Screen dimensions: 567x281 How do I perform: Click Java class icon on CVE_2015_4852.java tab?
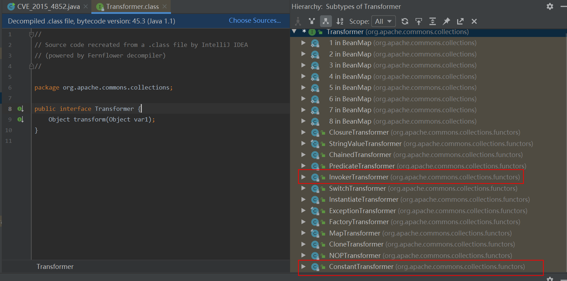tap(11, 7)
